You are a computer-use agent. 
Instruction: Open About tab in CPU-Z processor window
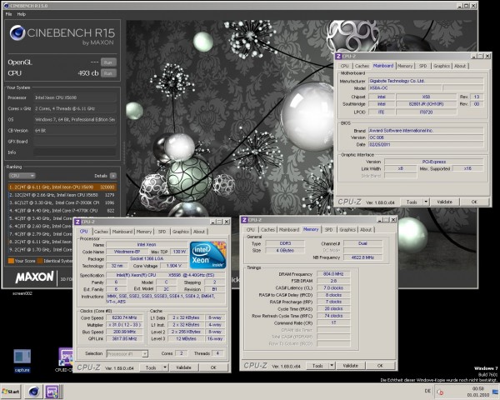(199, 232)
